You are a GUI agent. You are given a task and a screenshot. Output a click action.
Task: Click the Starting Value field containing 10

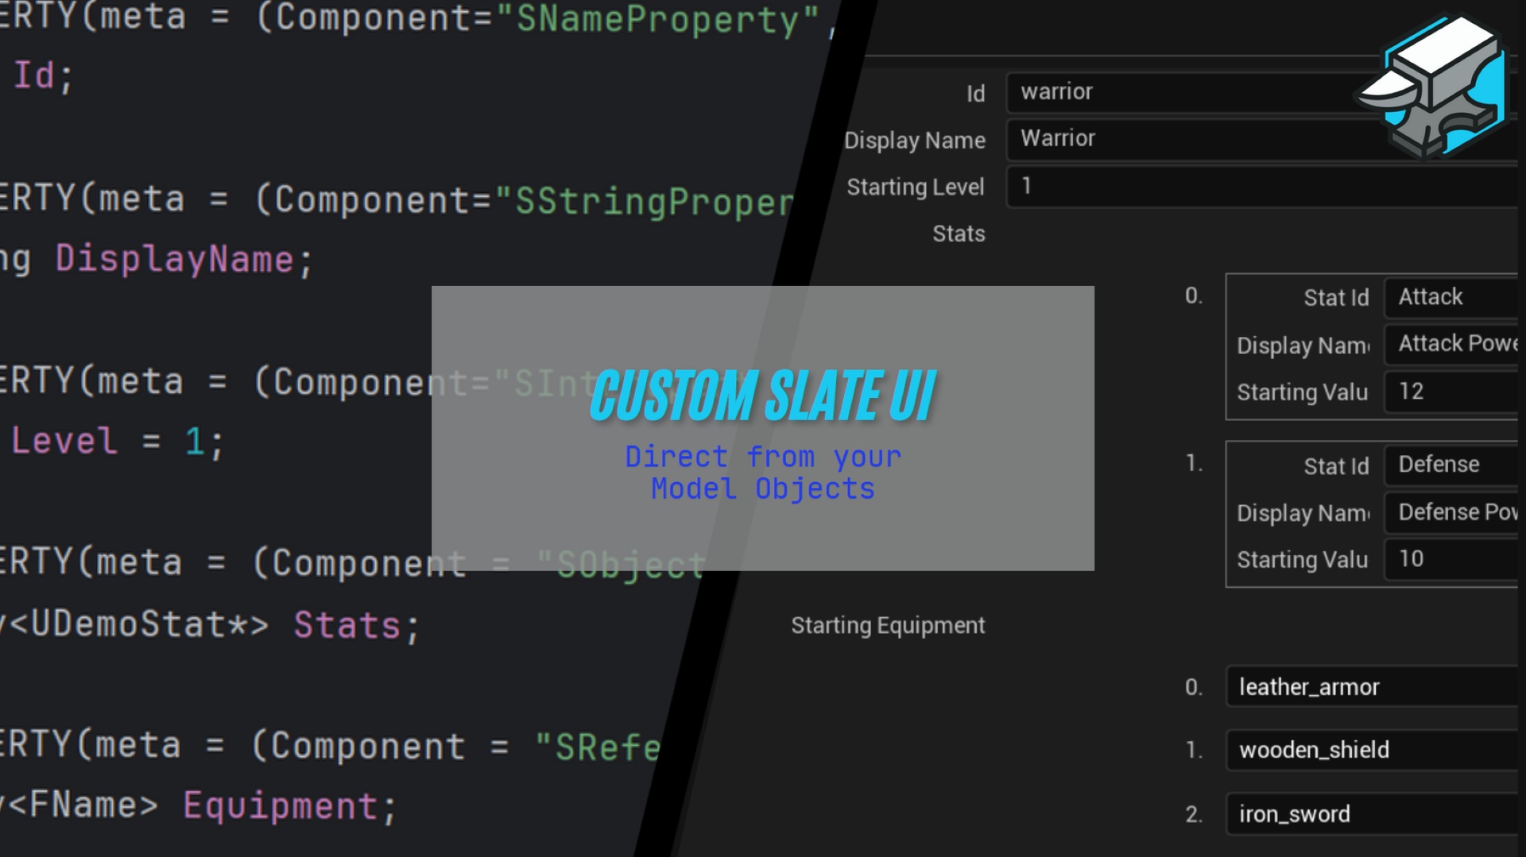[1451, 559]
